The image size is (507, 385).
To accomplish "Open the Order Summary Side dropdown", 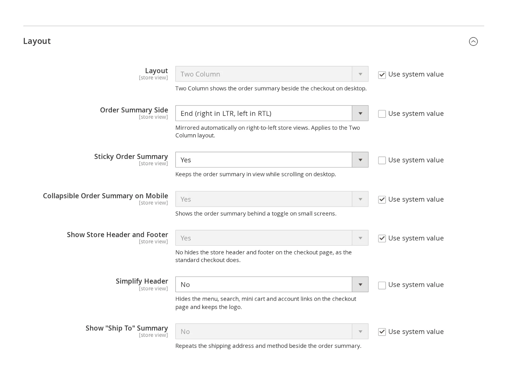I will (x=272, y=113).
